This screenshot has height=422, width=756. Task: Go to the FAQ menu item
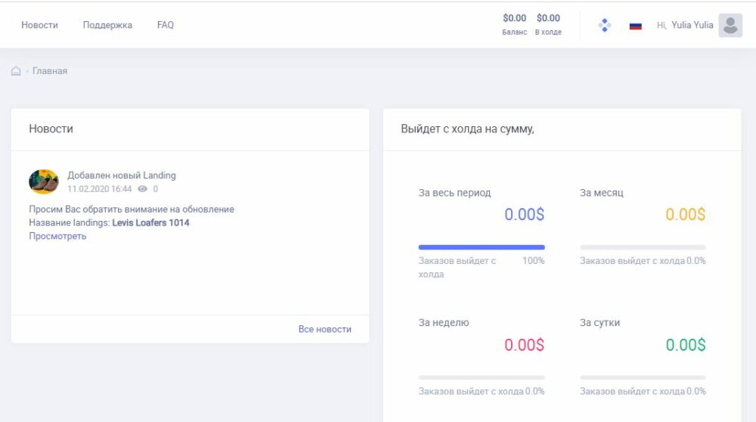coord(166,25)
